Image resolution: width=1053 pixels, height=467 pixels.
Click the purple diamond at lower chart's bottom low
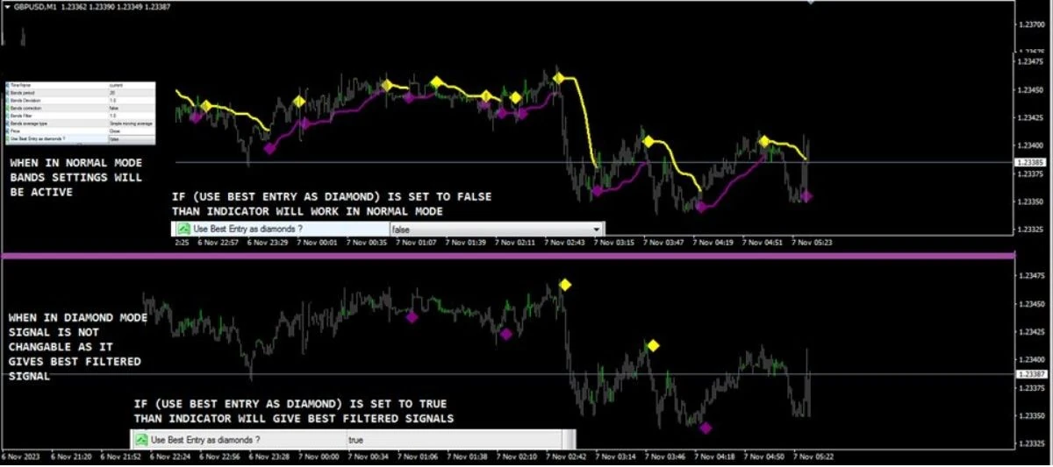tap(706, 428)
